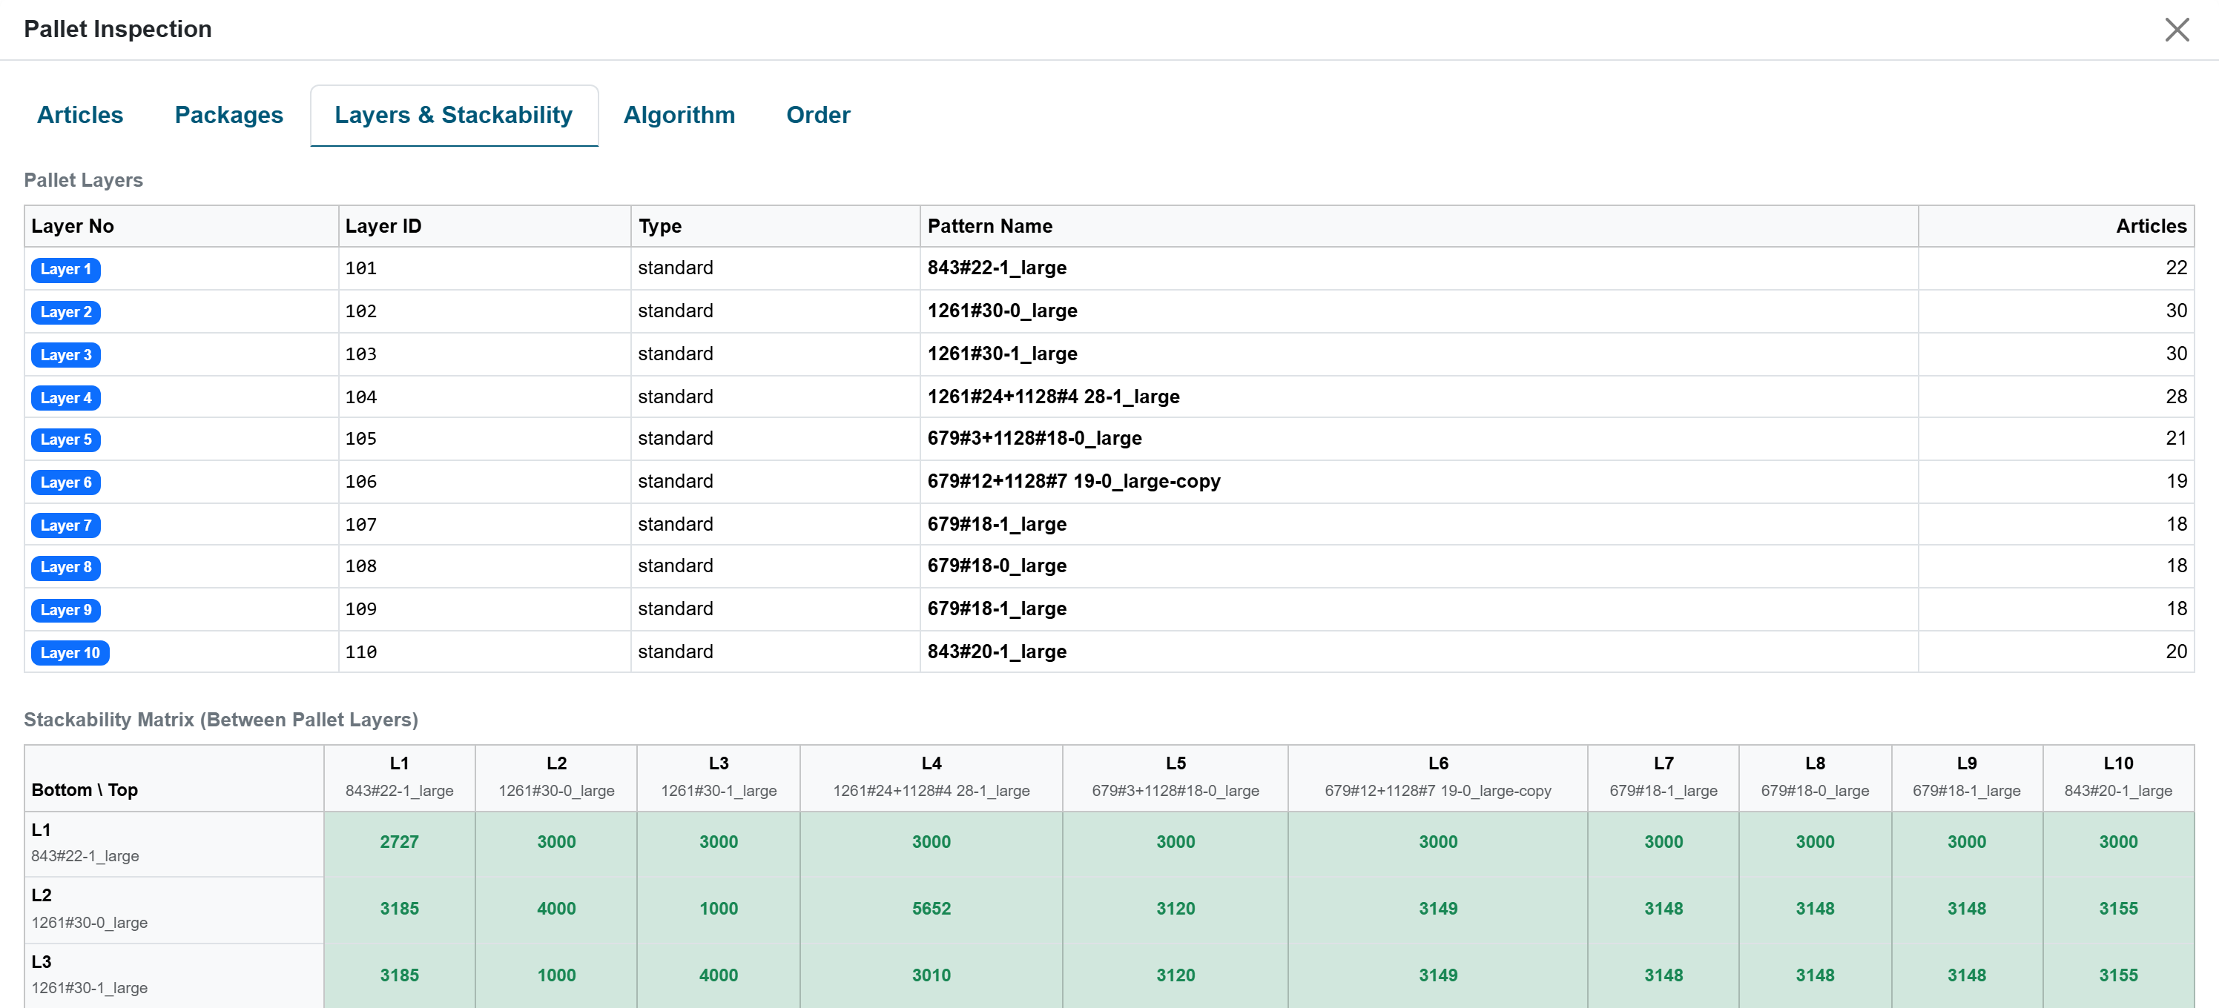Close the Pallet Inspection dialog

point(2177,29)
